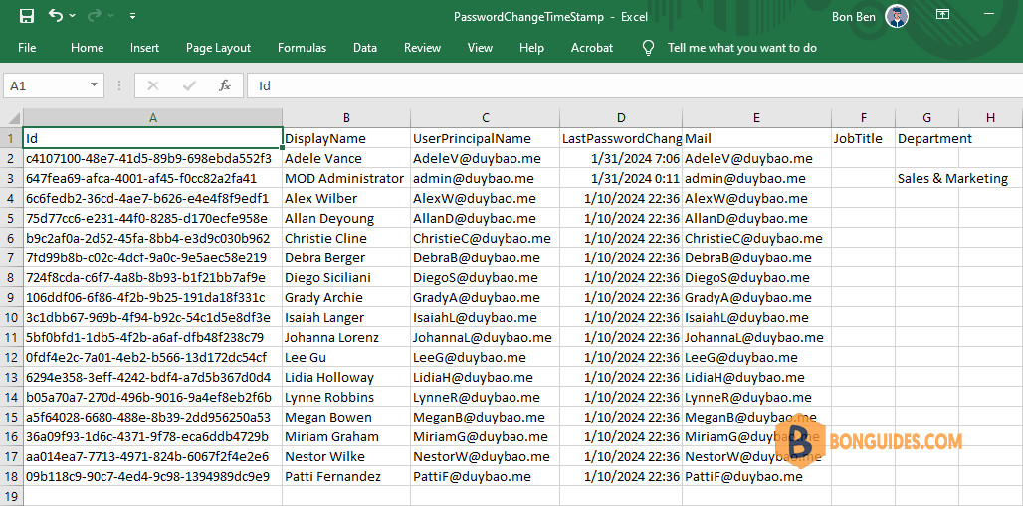Open the Undo history dropdown arrow
Image resolution: width=1023 pixels, height=506 pixels.
click(x=72, y=16)
